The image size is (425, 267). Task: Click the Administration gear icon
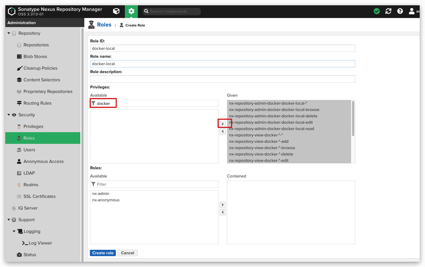click(x=131, y=11)
